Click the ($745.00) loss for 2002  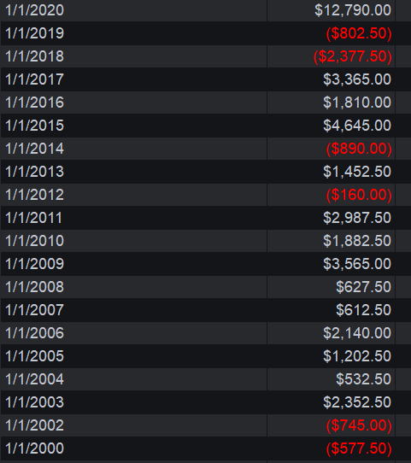[359, 425]
